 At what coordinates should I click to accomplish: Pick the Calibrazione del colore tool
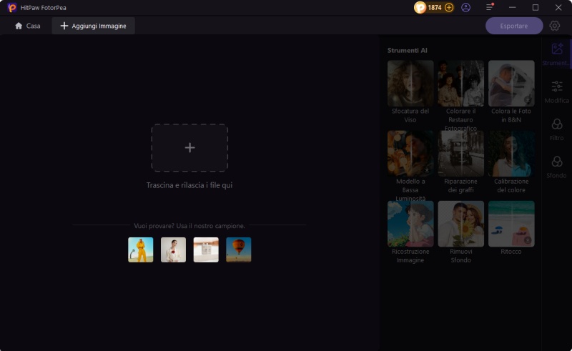pos(511,153)
